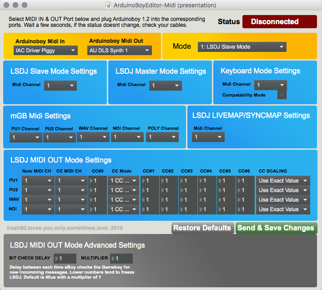Click the Restore Defaults button
The width and height of the screenshot is (322, 290).
point(202,228)
